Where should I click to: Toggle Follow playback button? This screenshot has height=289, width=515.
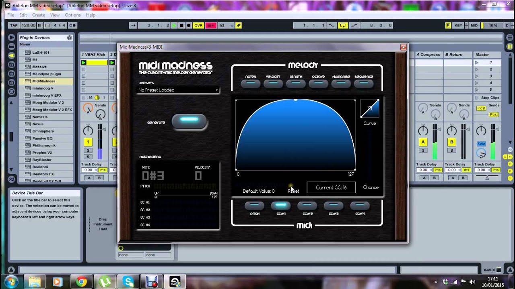133,25
